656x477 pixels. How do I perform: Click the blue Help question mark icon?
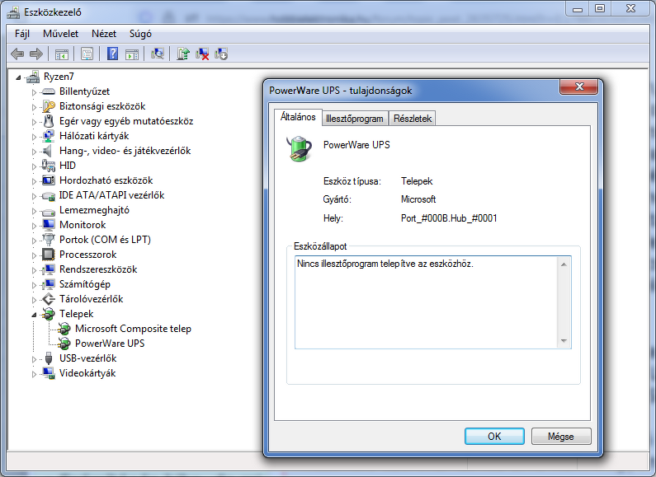(x=112, y=54)
